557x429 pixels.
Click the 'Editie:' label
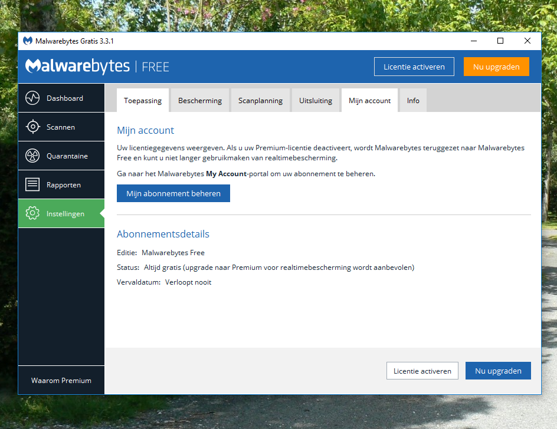click(x=127, y=253)
